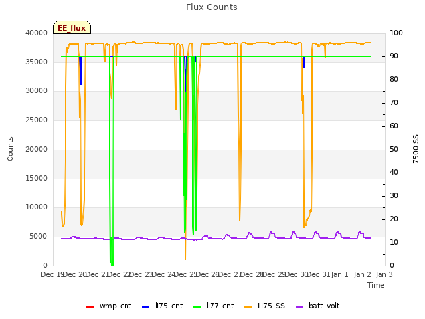Click the red wmp_cnt legend swatch

click(90, 307)
